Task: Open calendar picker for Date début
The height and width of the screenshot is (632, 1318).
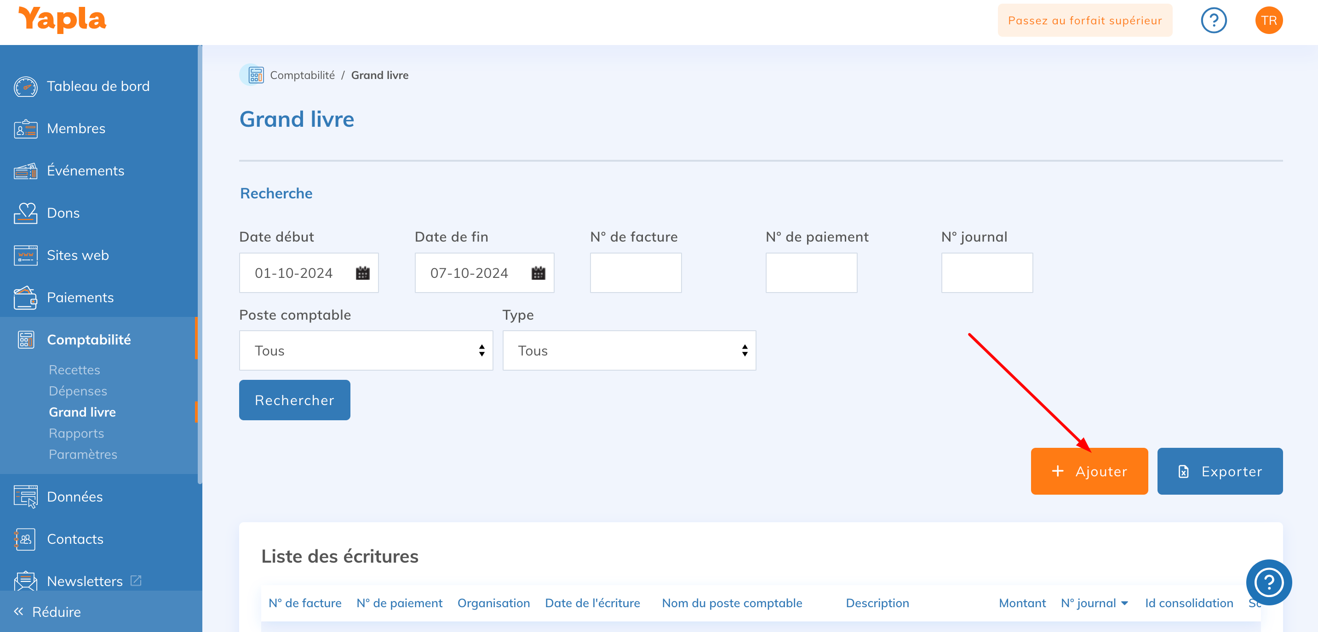Action: (x=362, y=273)
